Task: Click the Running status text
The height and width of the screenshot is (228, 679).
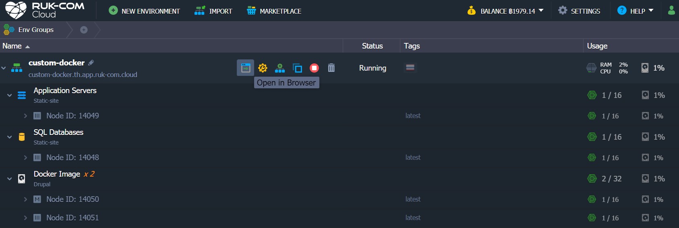Action: [373, 68]
